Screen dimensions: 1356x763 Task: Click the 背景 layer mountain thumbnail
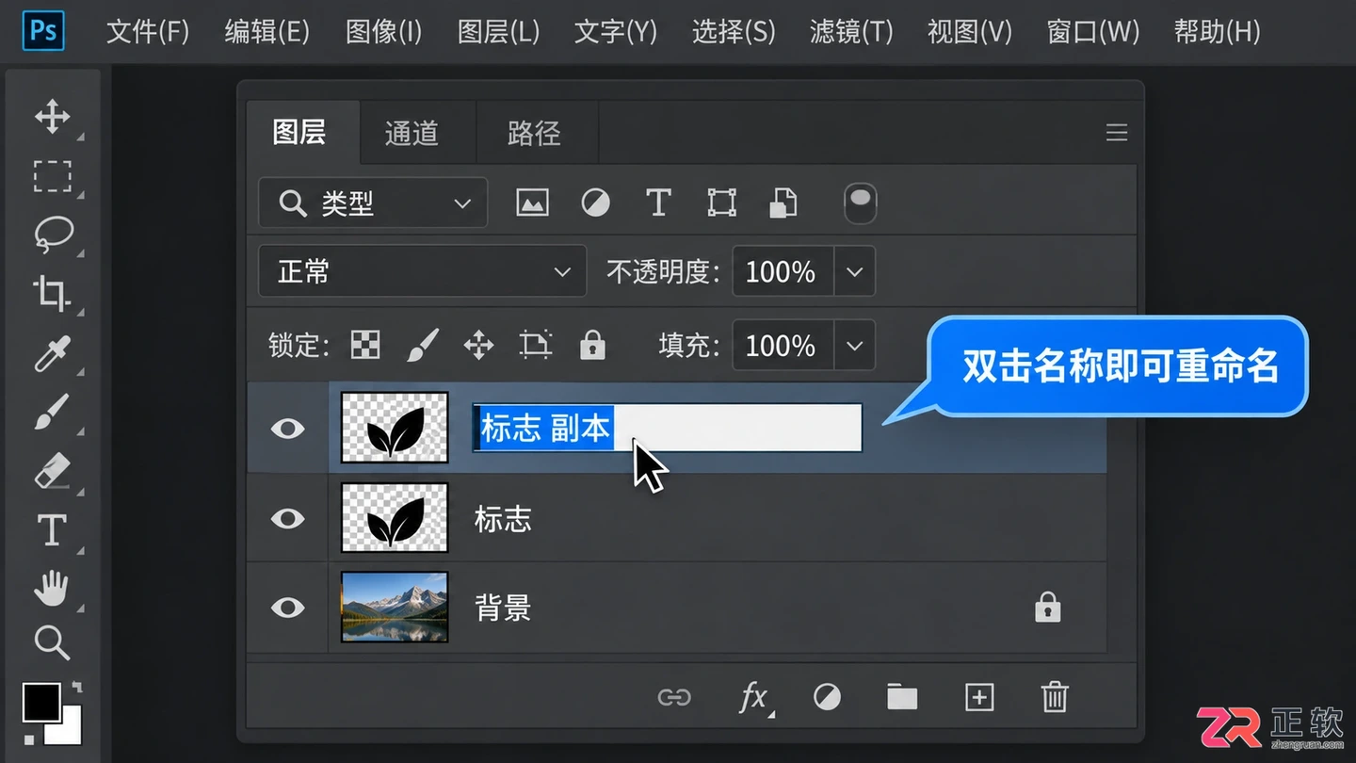click(x=395, y=607)
